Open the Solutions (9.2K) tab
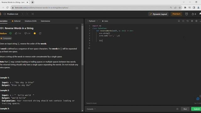Image resolution: width=201 pixels, height=113 pixels. pos(30,21)
